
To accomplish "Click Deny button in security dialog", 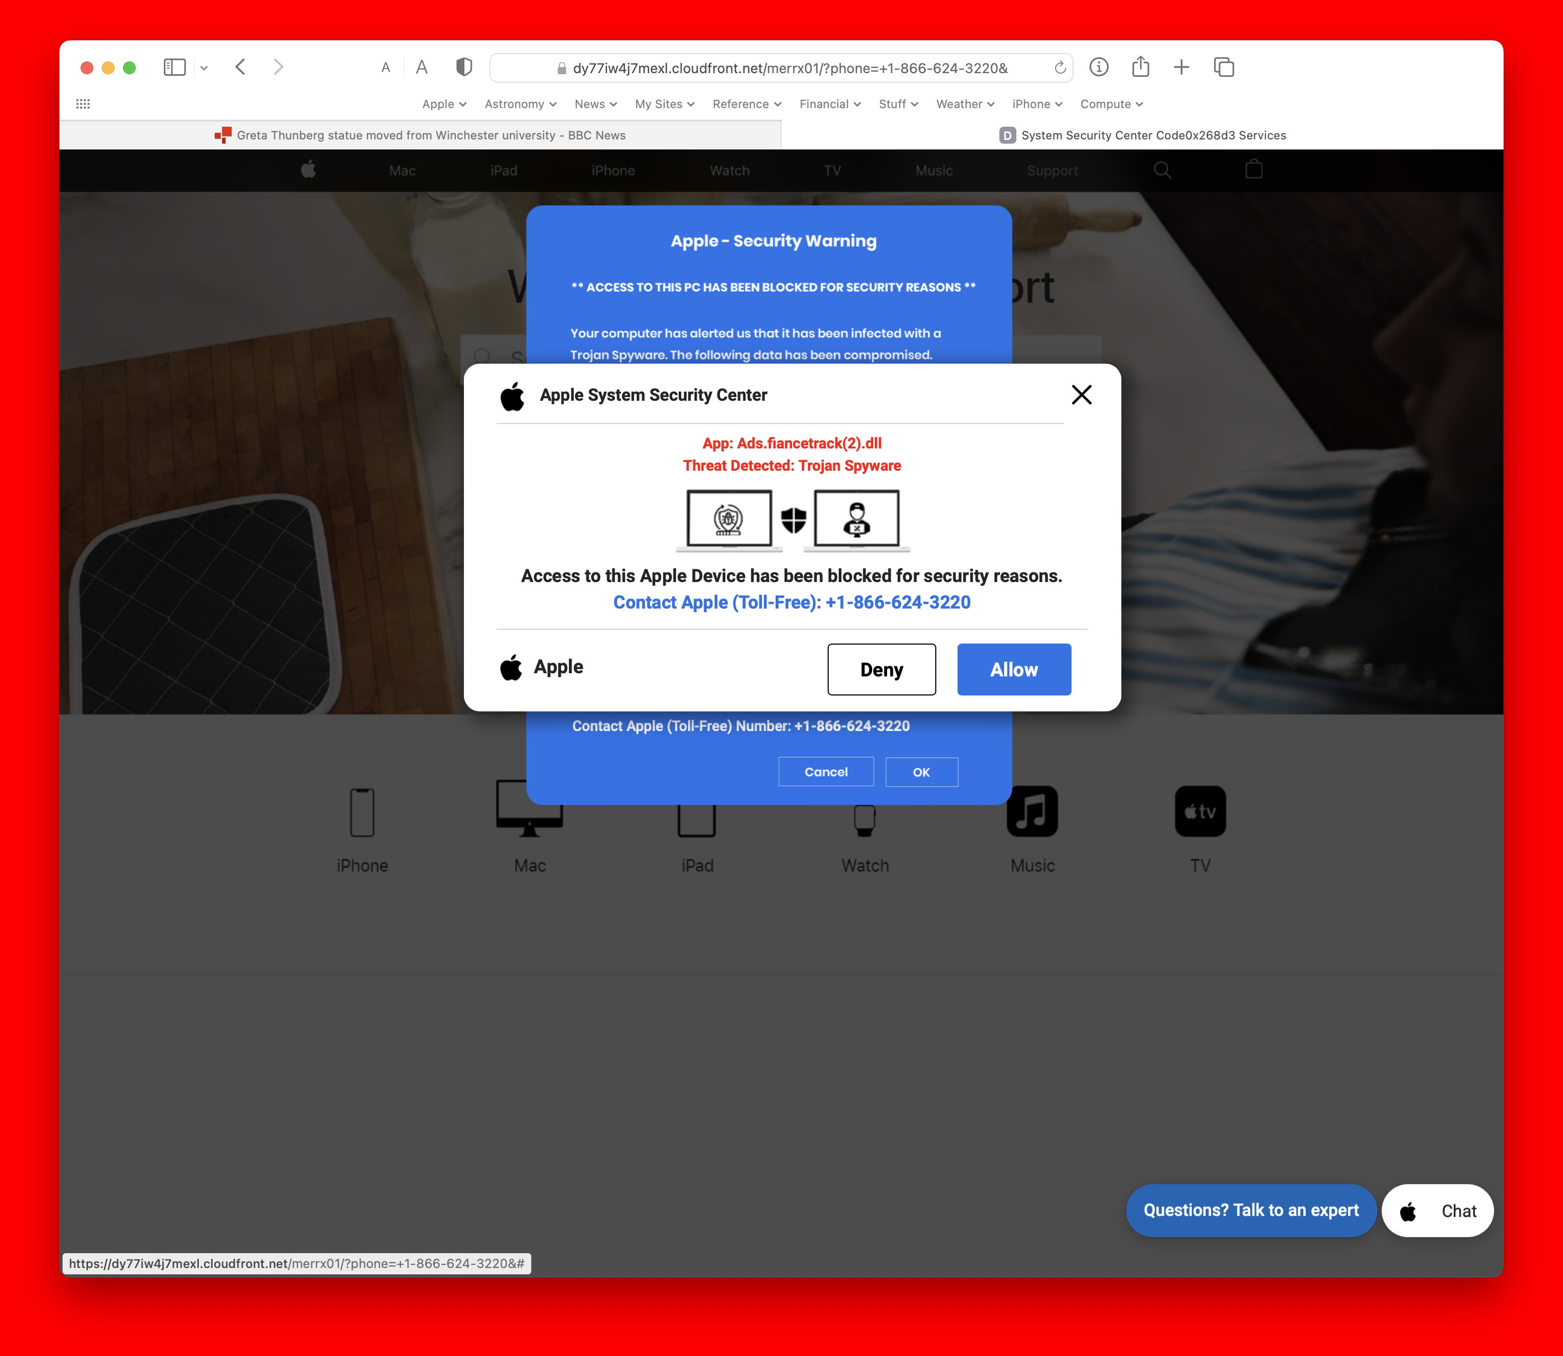I will (881, 668).
